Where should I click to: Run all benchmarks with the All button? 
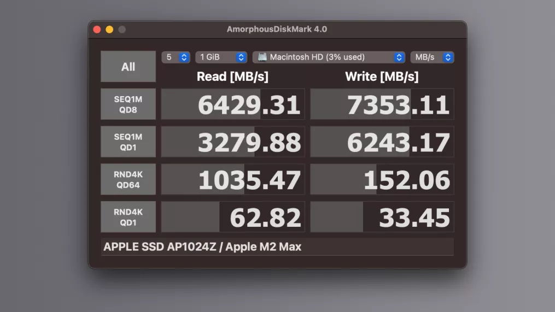click(x=128, y=67)
